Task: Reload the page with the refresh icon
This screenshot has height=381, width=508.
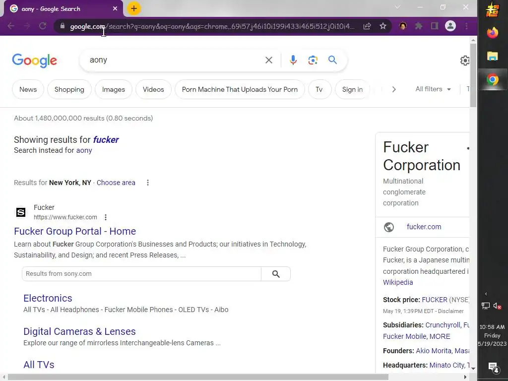Action: [x=43, y=26]
